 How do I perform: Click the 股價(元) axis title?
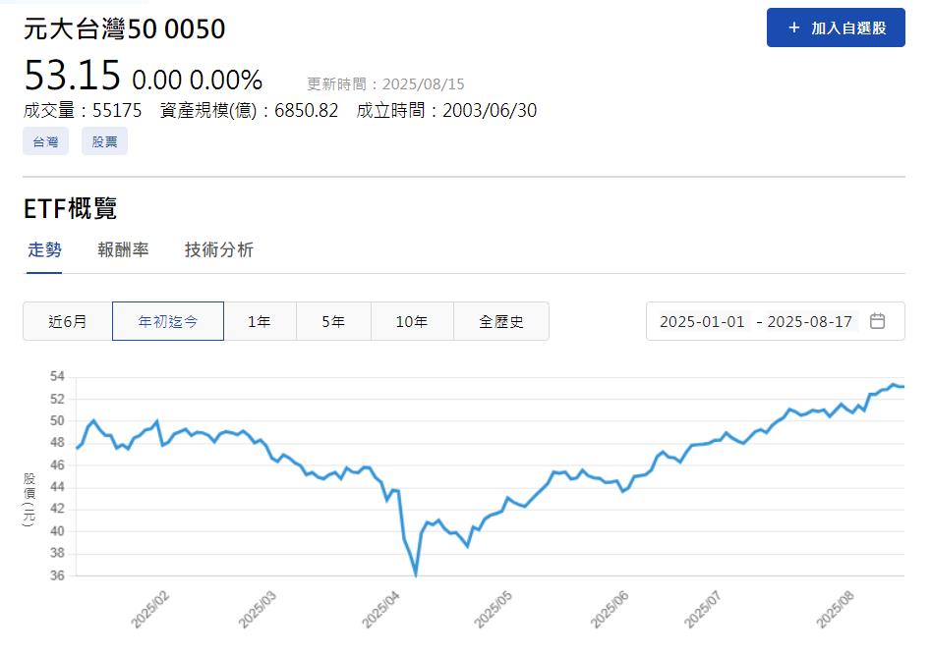(29, 500)
